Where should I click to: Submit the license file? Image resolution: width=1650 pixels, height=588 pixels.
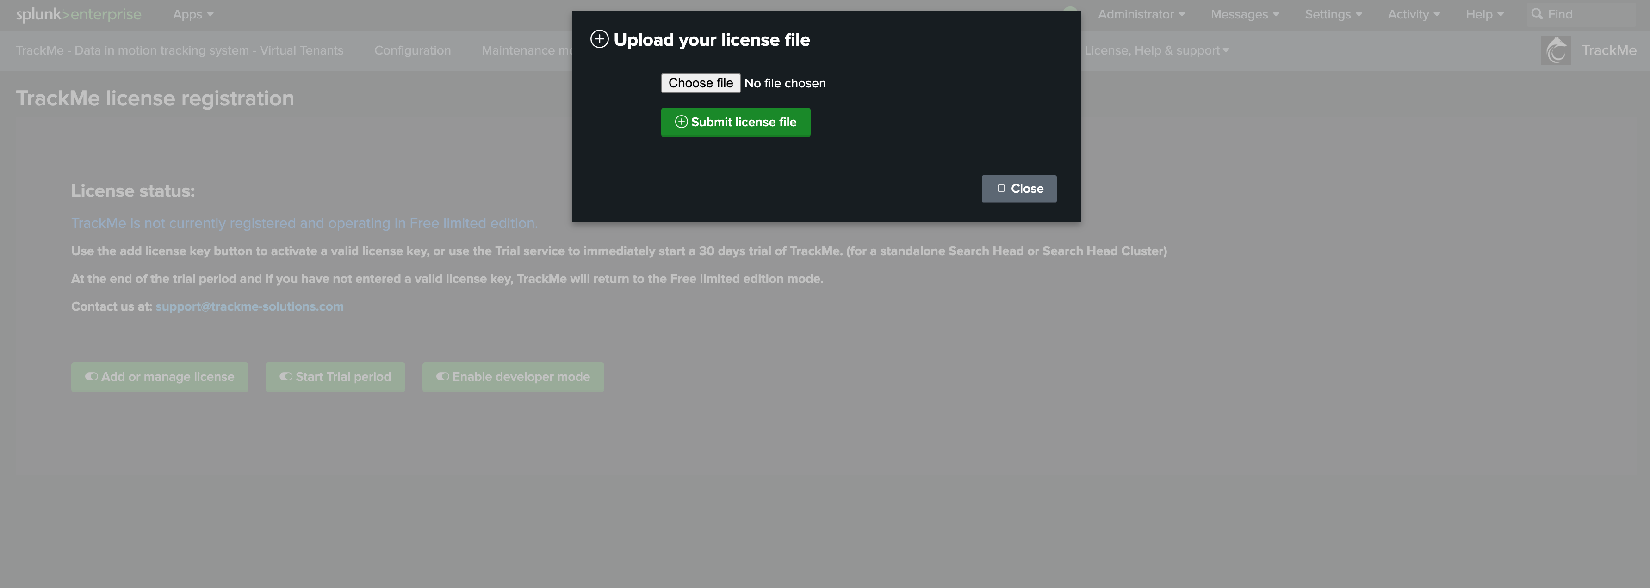click(735, 122)
